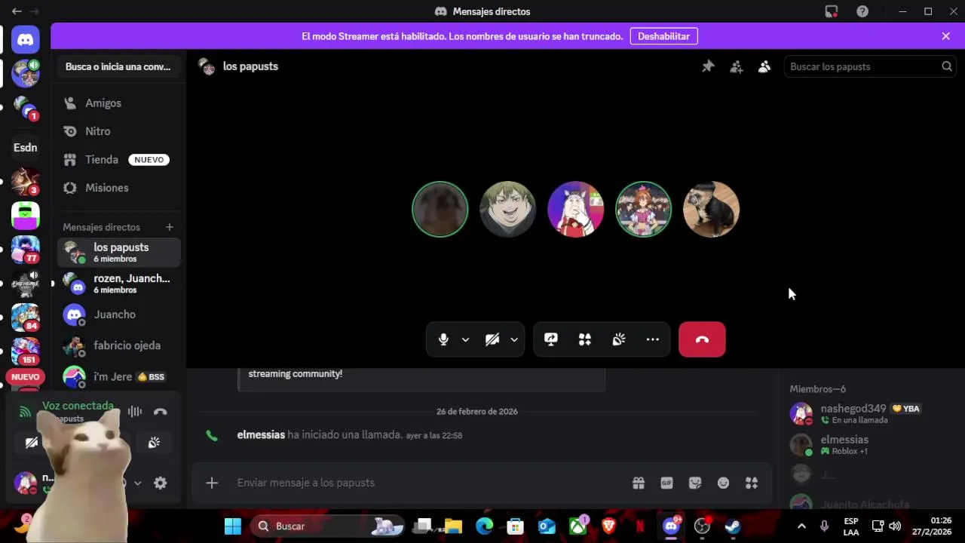Click the message attachment plus button
This screenshot has width=965, height=543.
point(212,483)
